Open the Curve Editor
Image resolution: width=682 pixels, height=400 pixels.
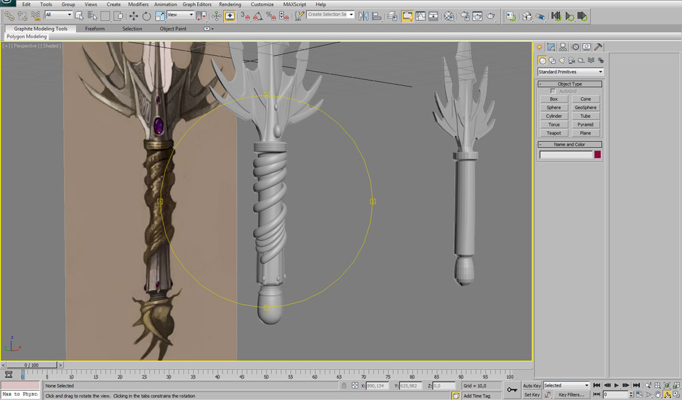click(x=421, y=16)
